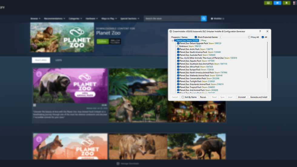Click the Generate and Install button
Image resolution: width=297 pixels, height=167 pixels.
click(x=259, y=97)
